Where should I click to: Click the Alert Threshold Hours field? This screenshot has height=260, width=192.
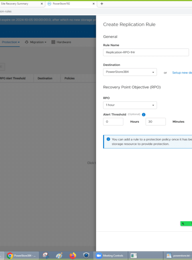coord(113,122)
